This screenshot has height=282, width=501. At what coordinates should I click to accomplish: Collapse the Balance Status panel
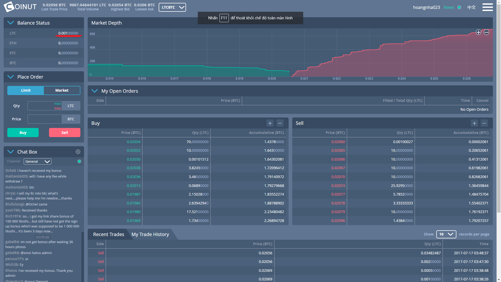pyautogui.click(x=11, y=23)
